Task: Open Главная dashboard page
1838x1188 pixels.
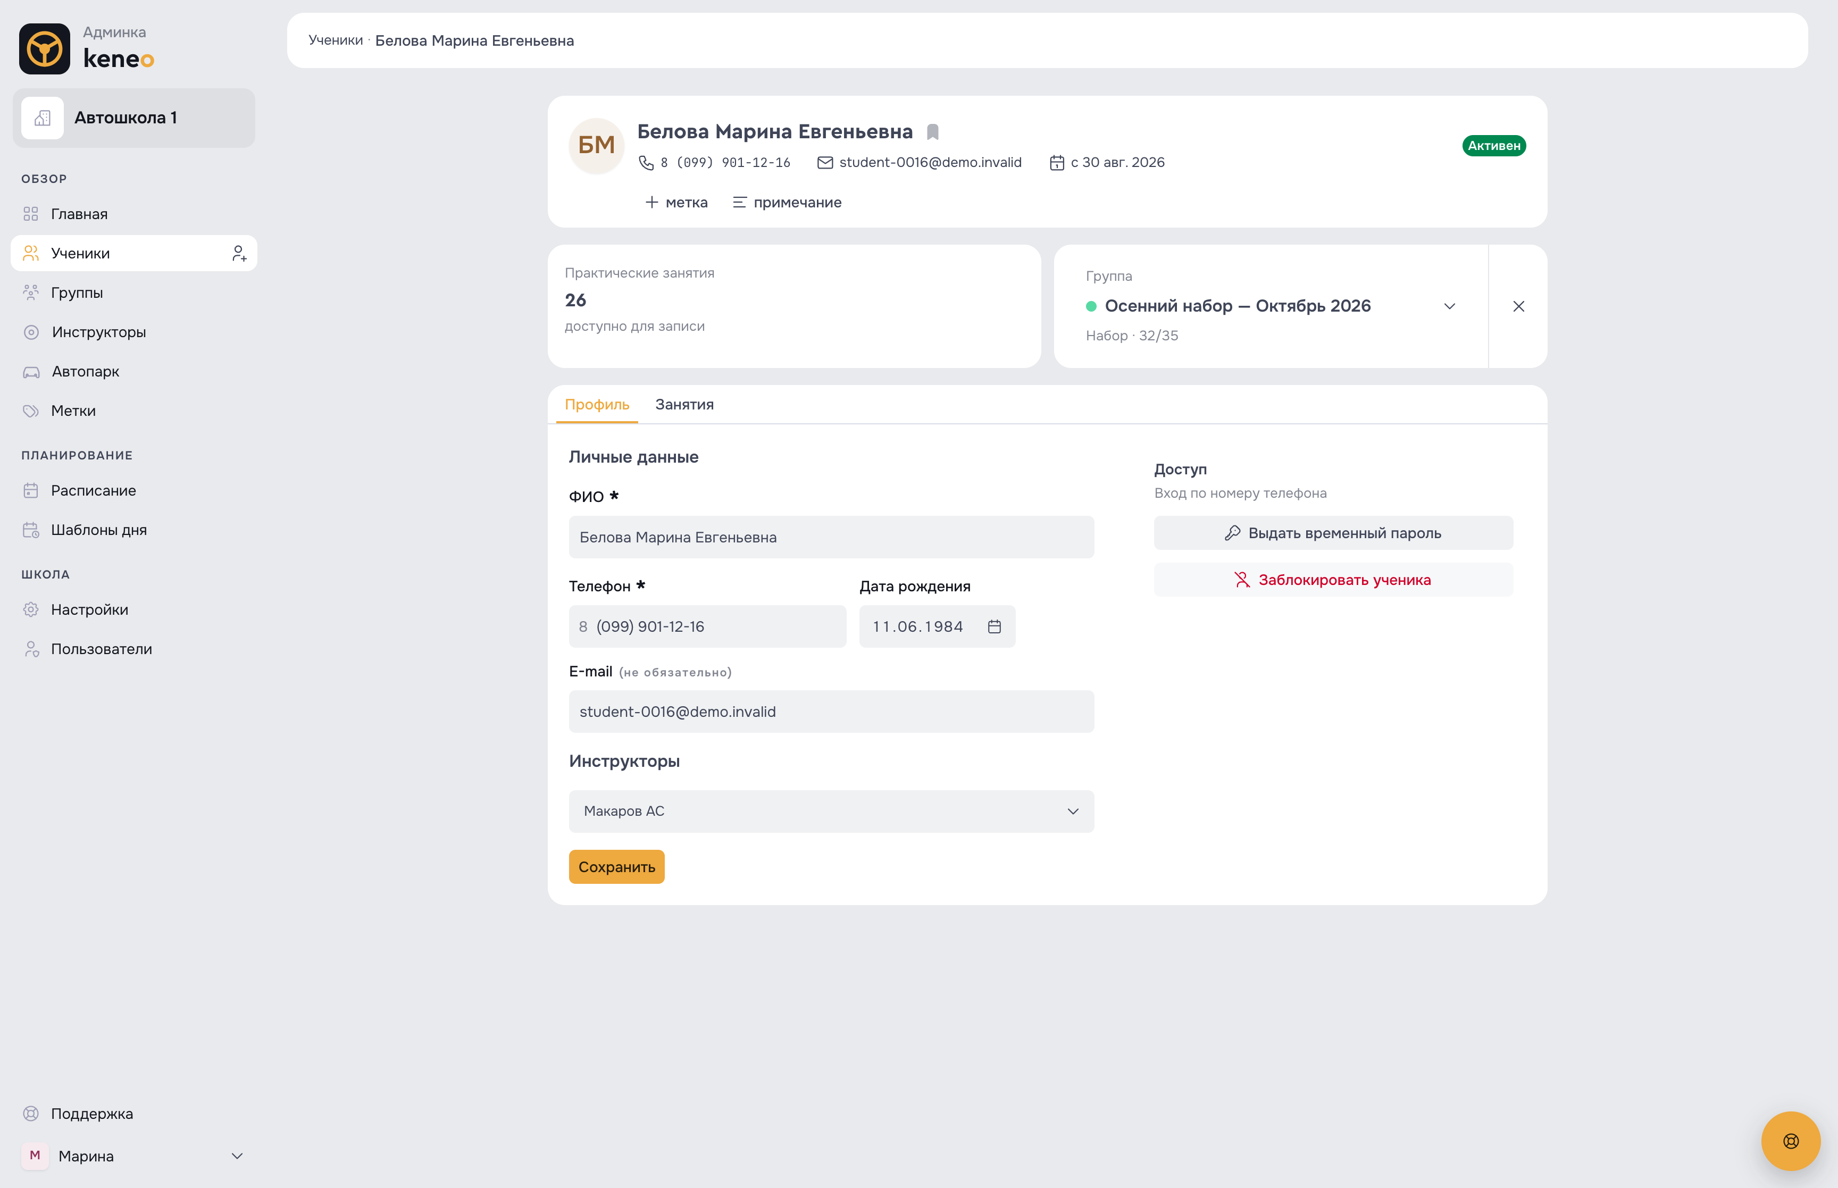Action: point(134,214)
